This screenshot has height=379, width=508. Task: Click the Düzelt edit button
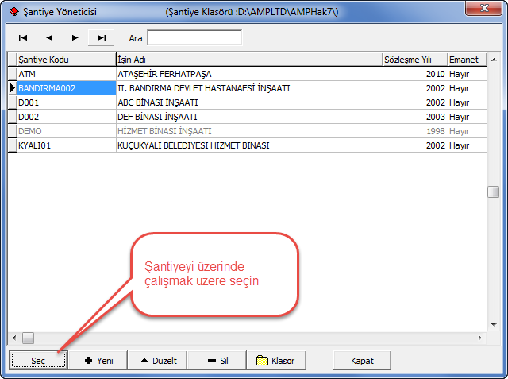[x=158, y=360]
